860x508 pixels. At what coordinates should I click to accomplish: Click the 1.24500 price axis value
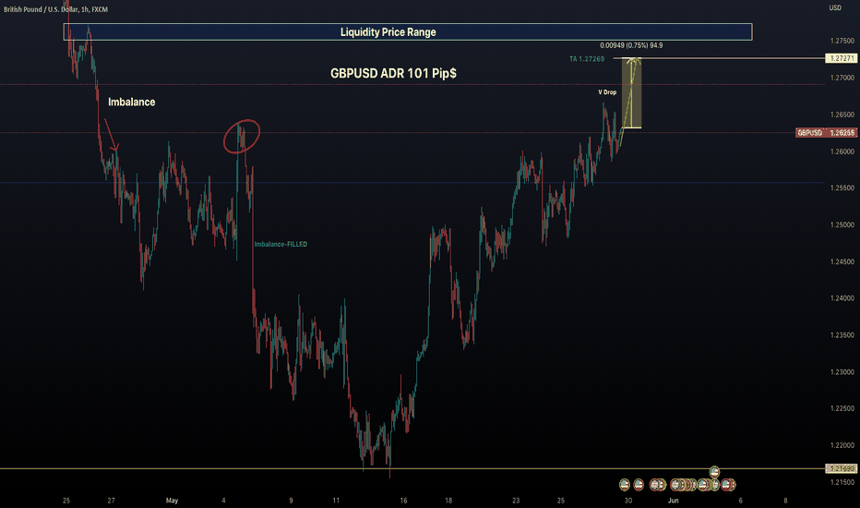point(842,261)
